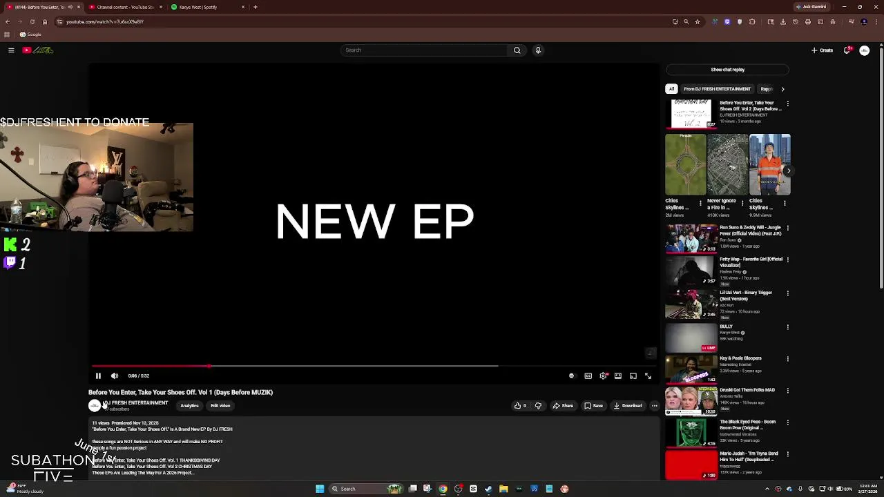Open a new browser tab with plus

256,7
